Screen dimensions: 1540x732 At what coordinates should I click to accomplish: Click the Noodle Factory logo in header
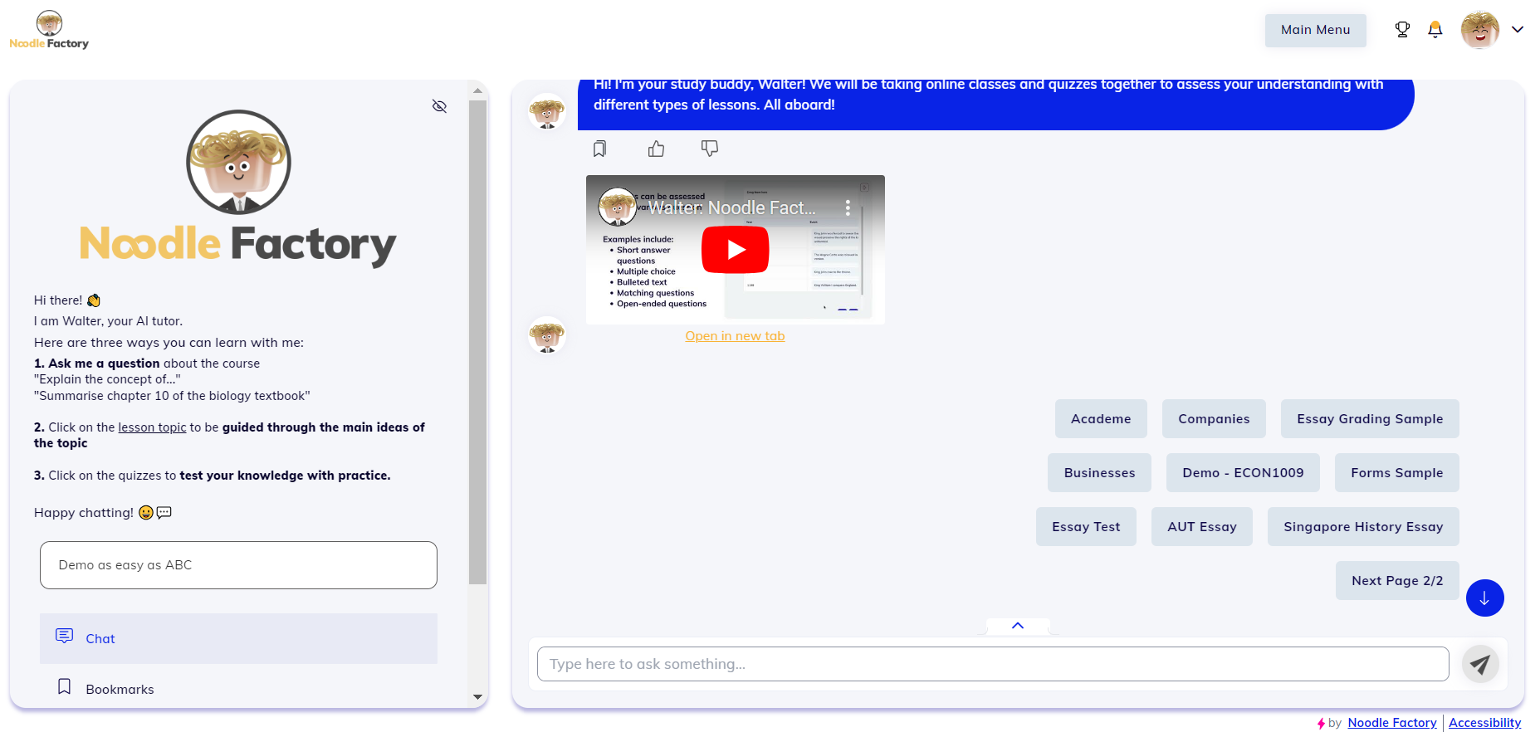click(x=49, y=31)
